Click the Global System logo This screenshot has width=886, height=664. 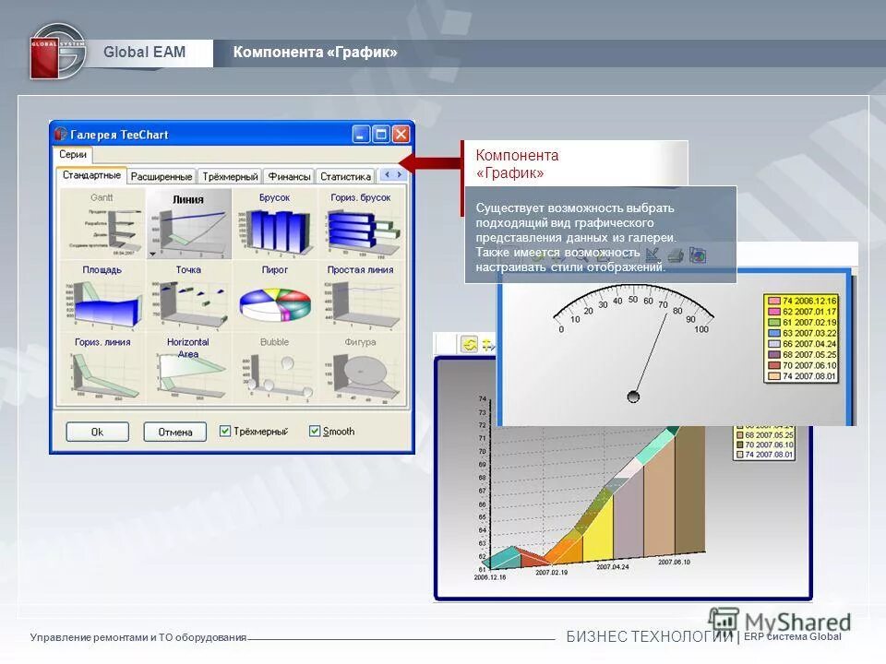click(x=57, y=51)
